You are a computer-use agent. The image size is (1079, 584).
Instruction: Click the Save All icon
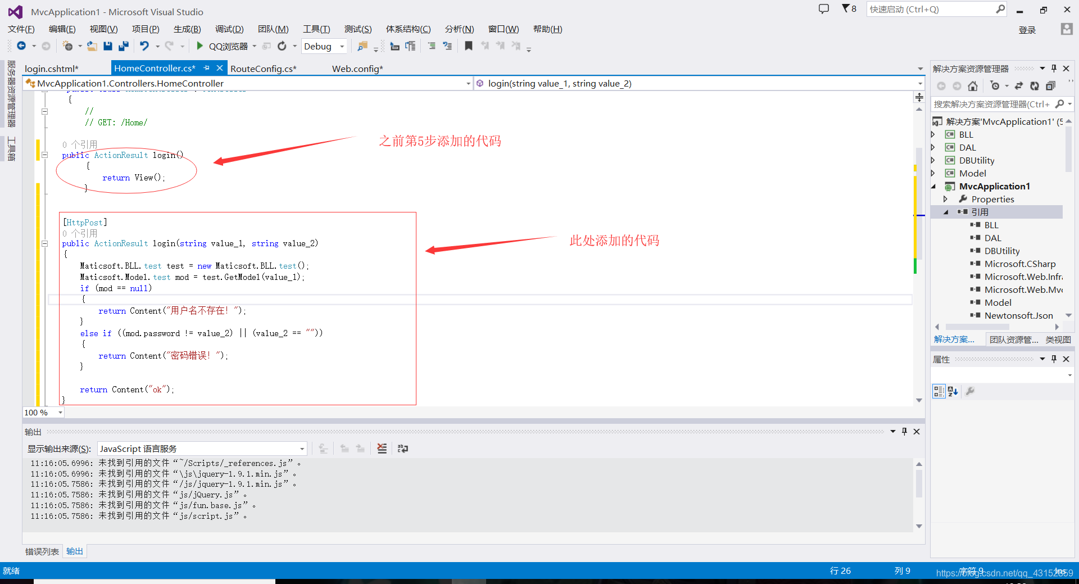pos(124,46)
